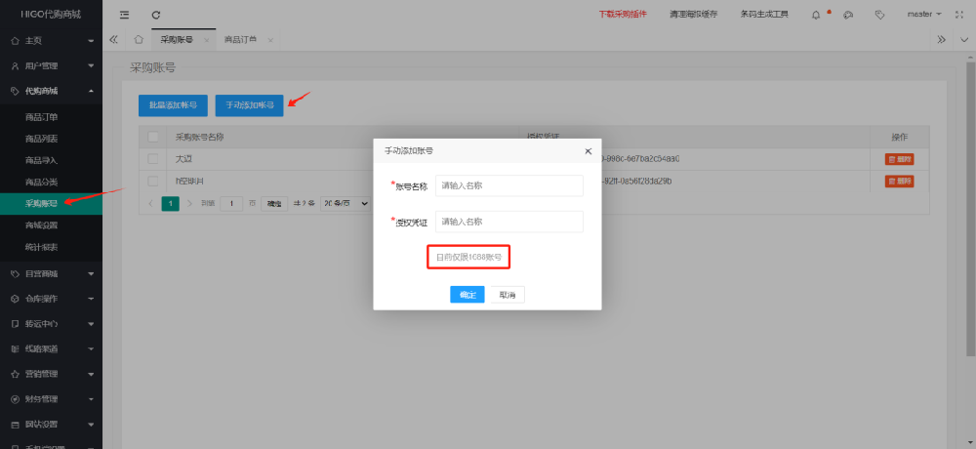Close the 手动添加账号 dialog with X
The width and height of the screenshot is (976, 449).
click(x=589, y=151)
